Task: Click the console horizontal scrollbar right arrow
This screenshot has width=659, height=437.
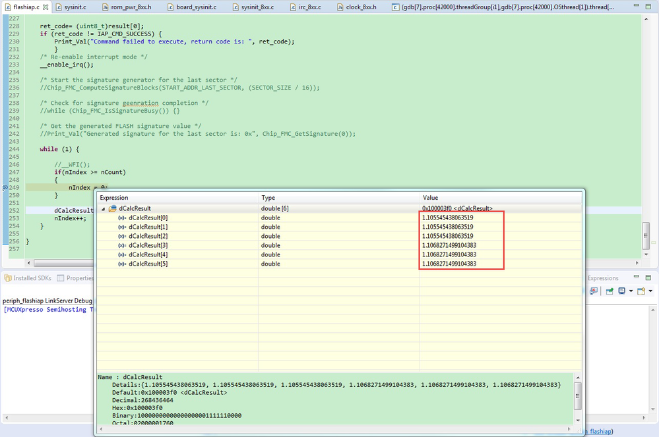Action: tap(644, 418)
